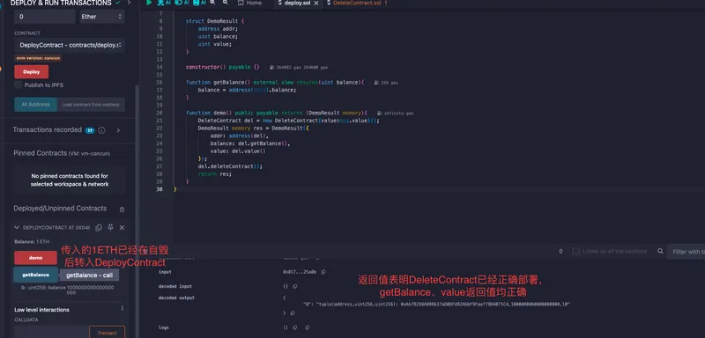The image size is (705, 338).
Task: Switch to the Home tab
Action: coord(249,3)
